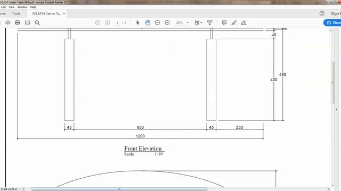Choose the selection arrow tool
The width and height of the screenshot is (341, 191).
pos(137,22)
